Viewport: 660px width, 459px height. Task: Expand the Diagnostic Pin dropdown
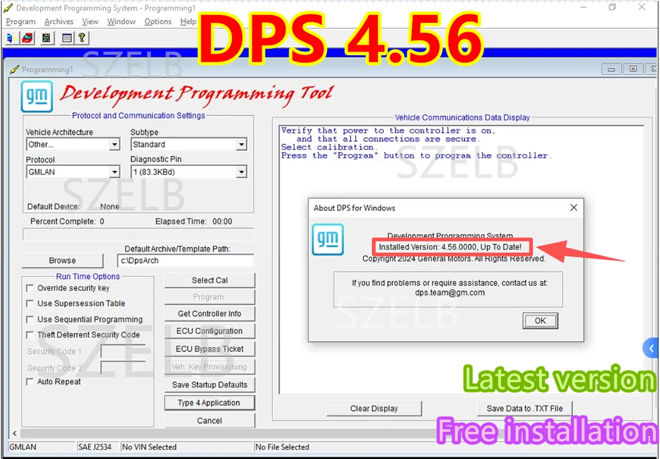(x=241, y=172)
